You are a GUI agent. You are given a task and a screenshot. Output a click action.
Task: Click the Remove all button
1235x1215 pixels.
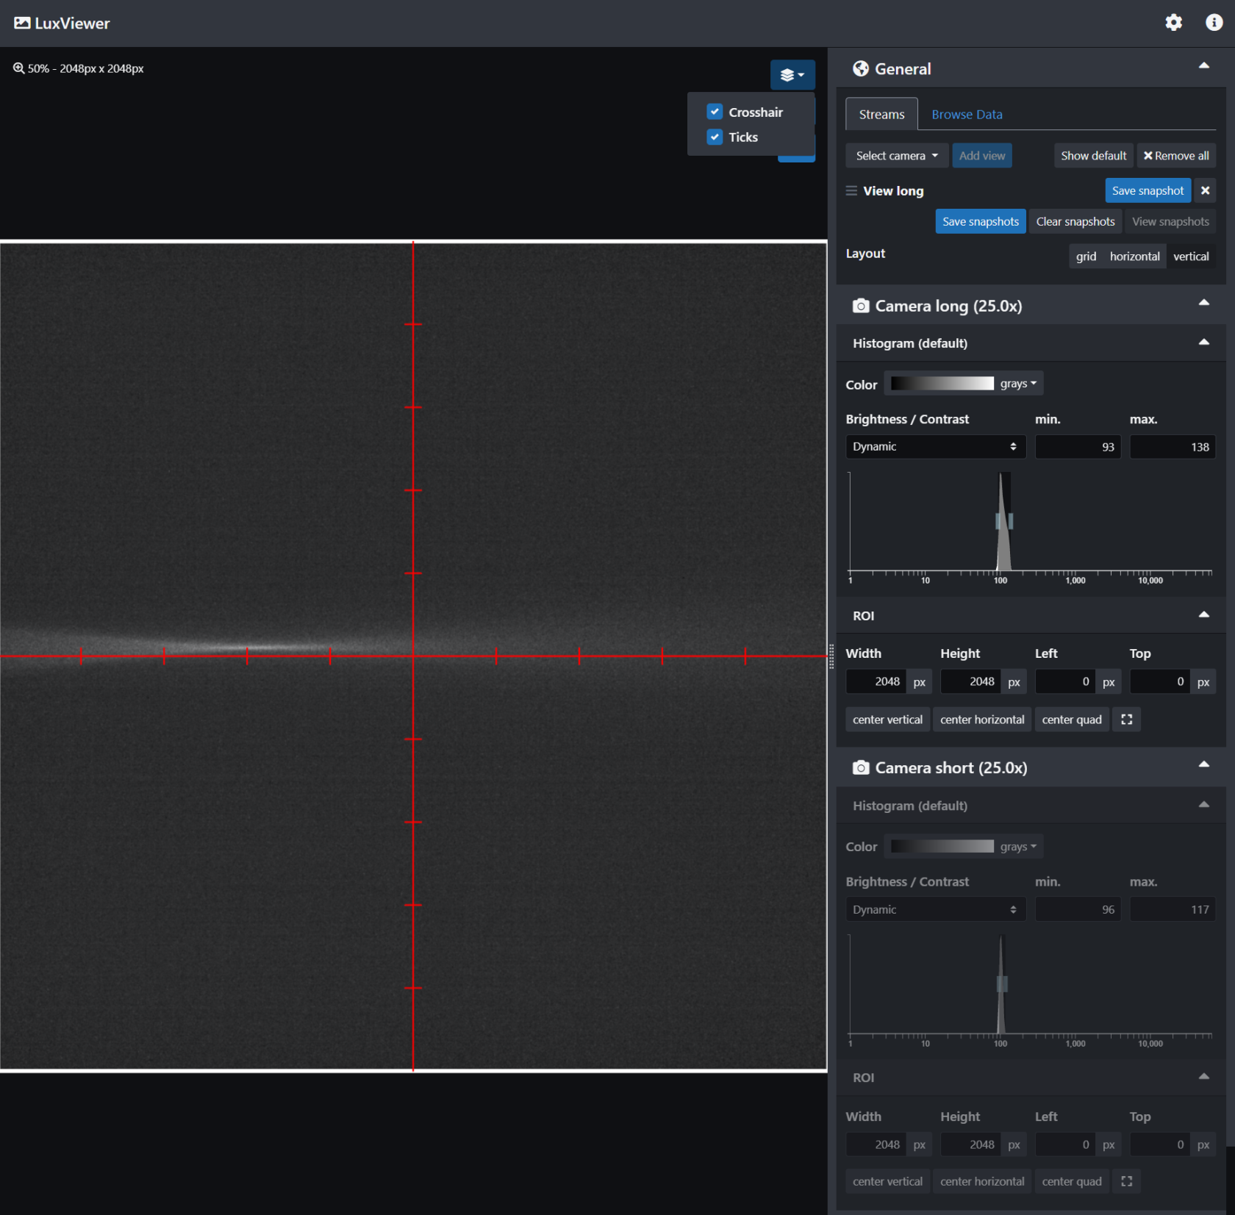pyautogui.click(x=1176, y=156)
